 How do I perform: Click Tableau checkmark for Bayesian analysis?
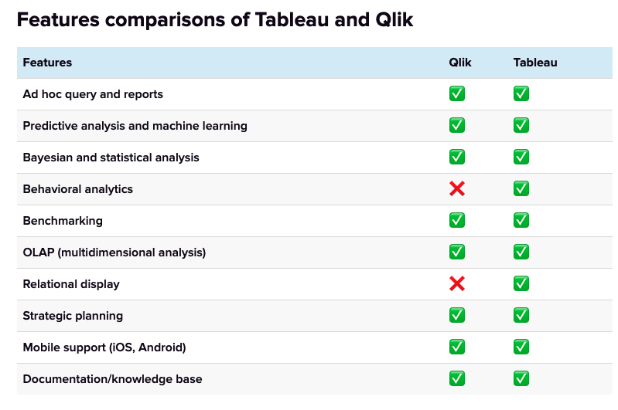(521, 157)
